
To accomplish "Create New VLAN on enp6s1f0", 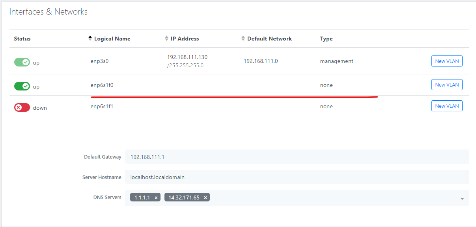I will (446, 85).
